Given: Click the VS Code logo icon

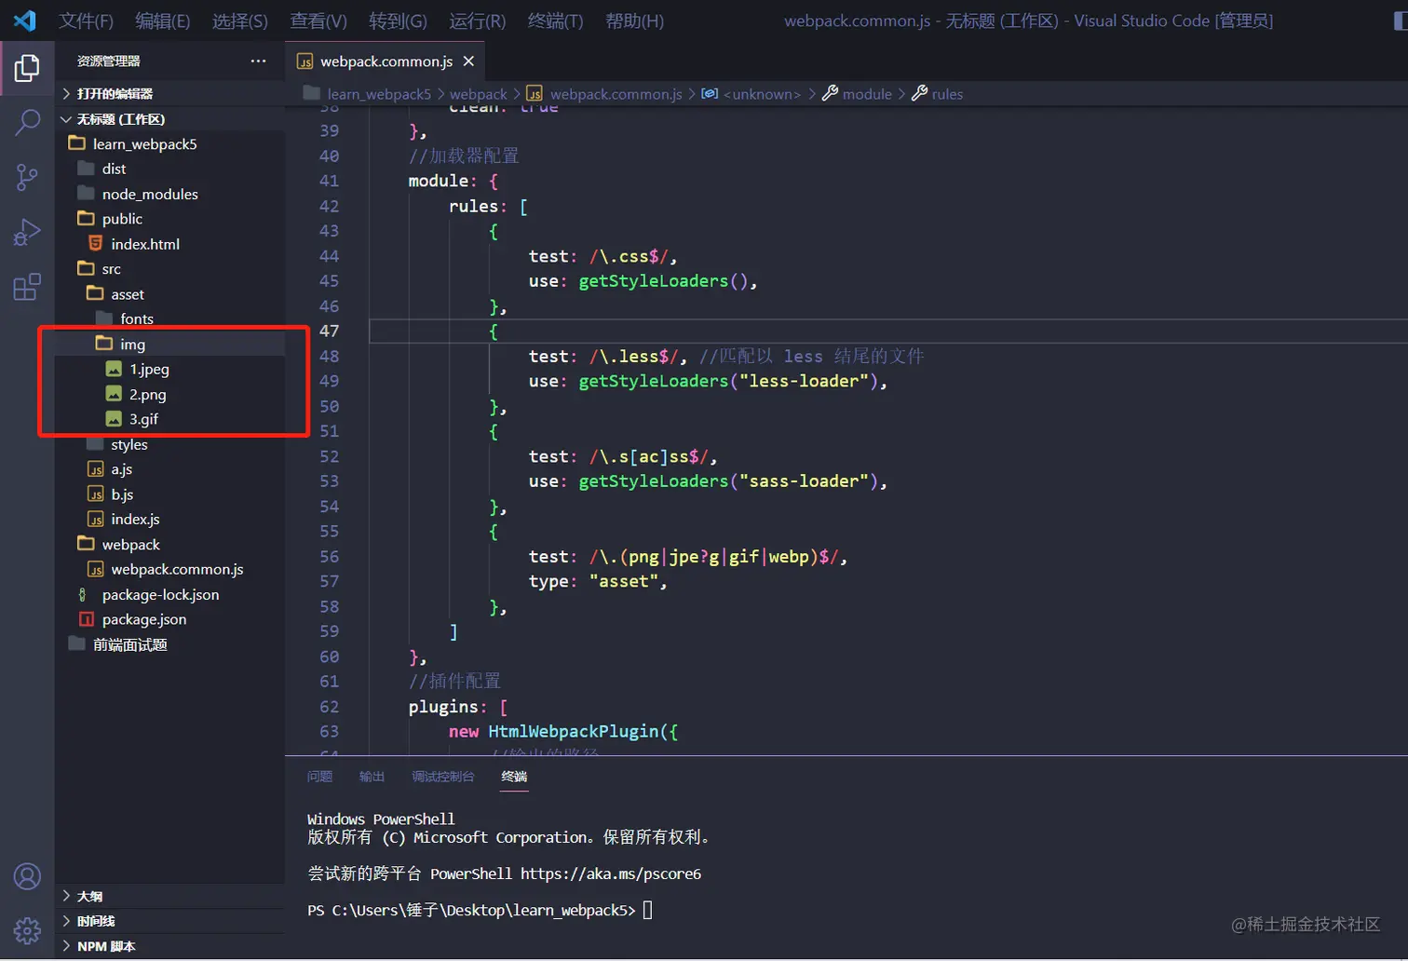Looking at the screenshot, I should coord(25,20).
